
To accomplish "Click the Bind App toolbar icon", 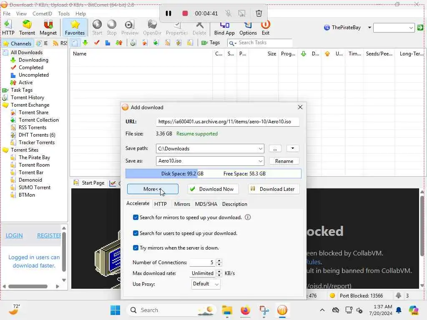I will pos(224,27).
